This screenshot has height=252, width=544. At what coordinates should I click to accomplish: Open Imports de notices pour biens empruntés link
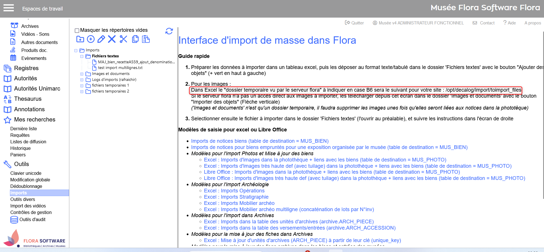pyautogui.click(x=329, y=147)
